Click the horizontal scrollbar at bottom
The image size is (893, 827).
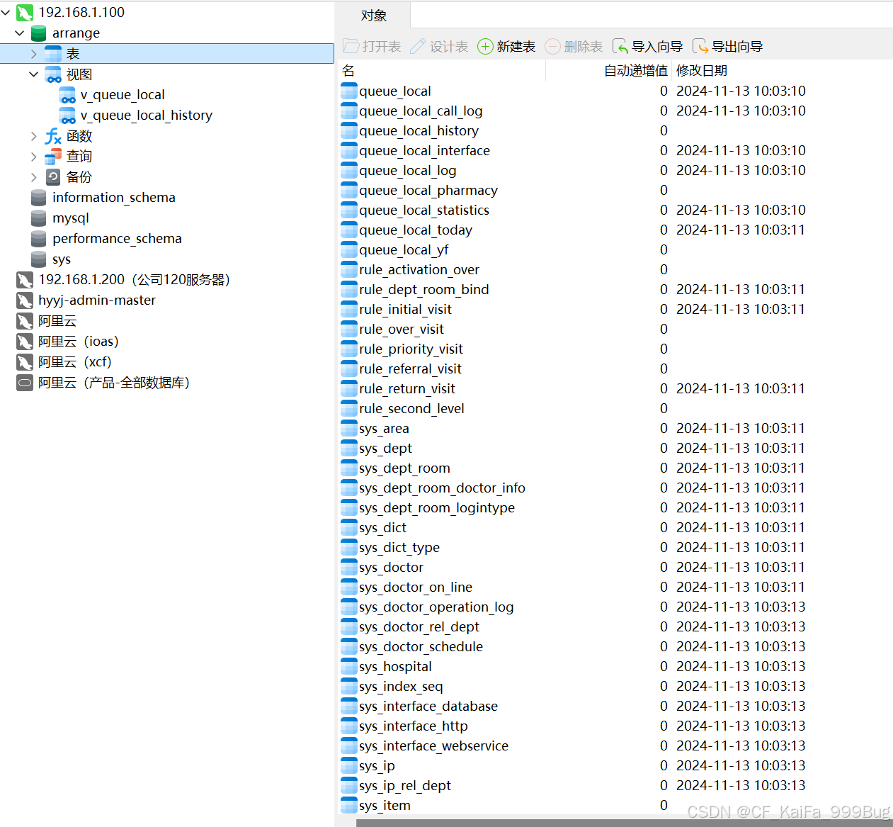coord(624,823)
